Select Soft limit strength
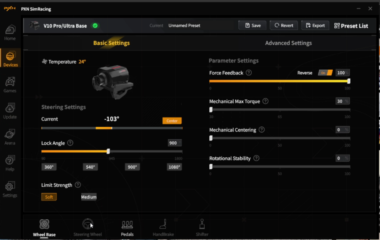 (49, 197)
